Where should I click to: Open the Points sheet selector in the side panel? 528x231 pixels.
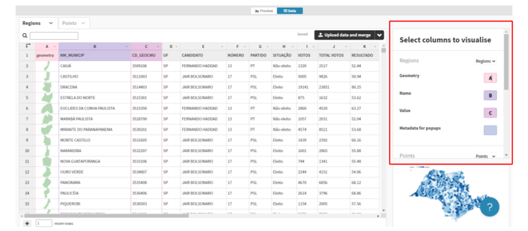pos(485,156)
